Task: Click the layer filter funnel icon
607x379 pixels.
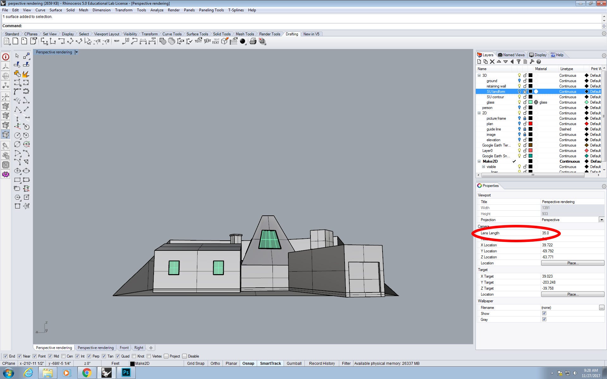Action: tap(518, 62)
